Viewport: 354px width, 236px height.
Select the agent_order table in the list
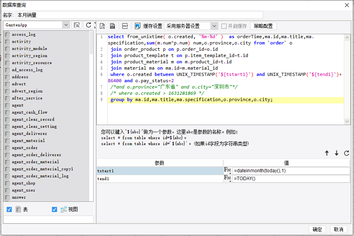(x=25, y=148)
